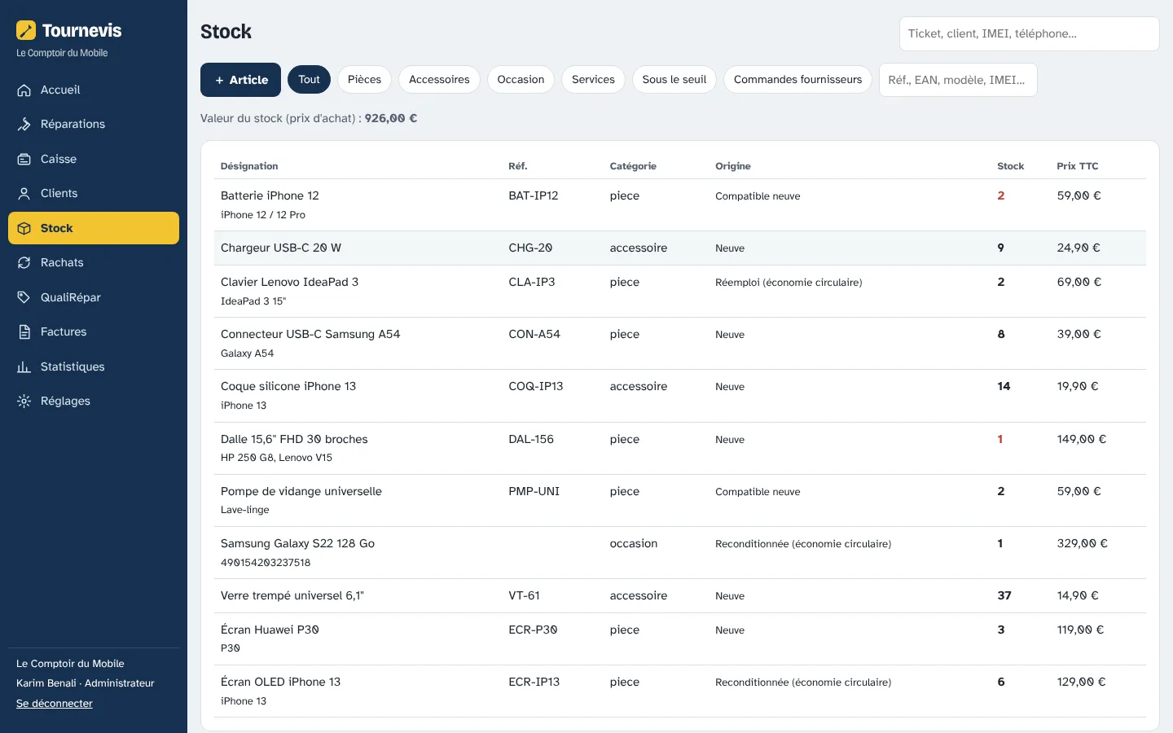Click the Rachats refresh icon
Image resolution: width=1173 pixels, height=733 pixels.
(24, 263)
